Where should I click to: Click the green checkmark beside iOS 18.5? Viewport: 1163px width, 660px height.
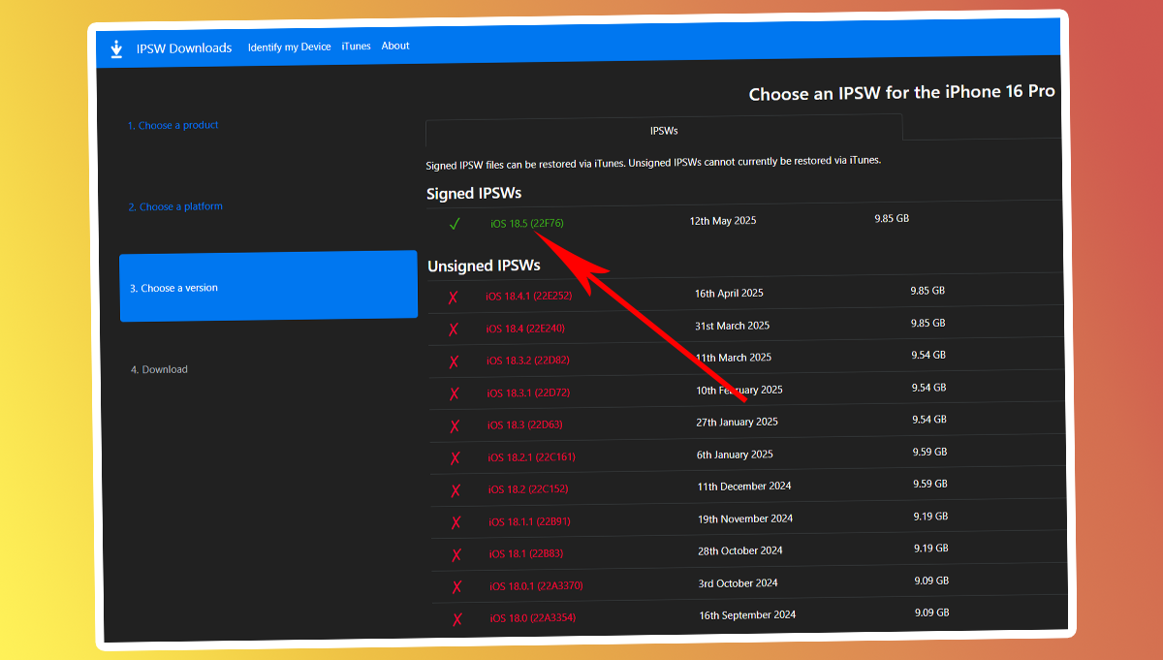click(x=455, y=224)
